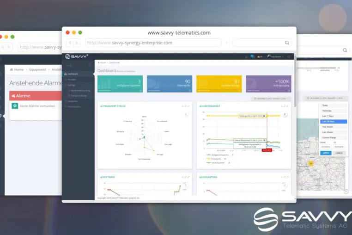Select Aufträge in the sidebar menu
Viewport: 352px width, 235px height.
pos(78,85)
